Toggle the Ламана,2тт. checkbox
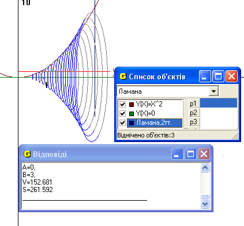Viewport: 244px width, 226px height. tap(122, 122)
